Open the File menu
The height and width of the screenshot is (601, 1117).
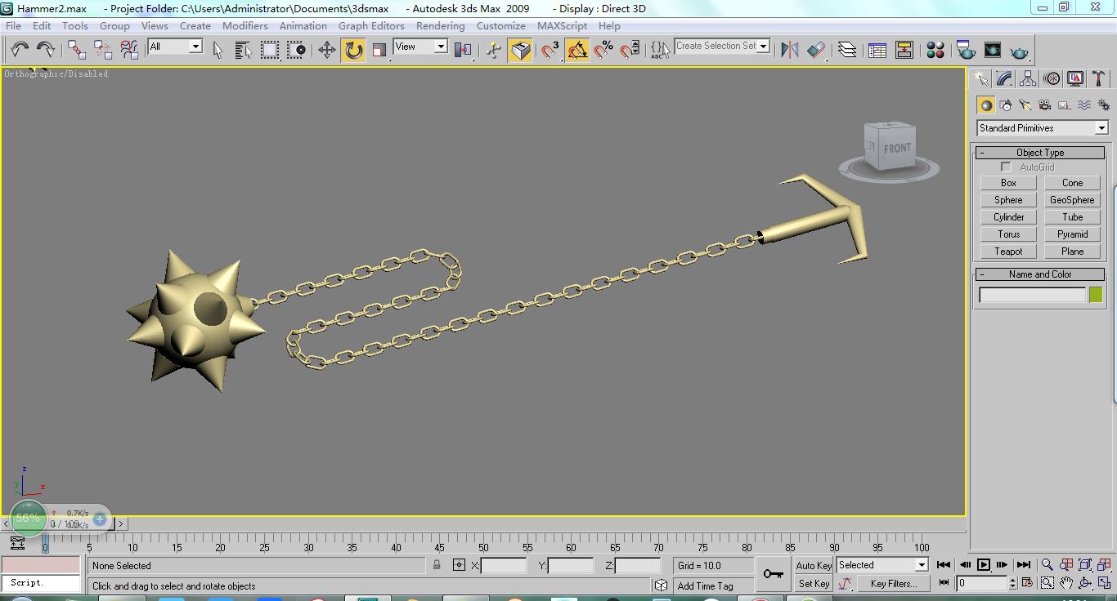pyautogui.click(x=13, y=25)
